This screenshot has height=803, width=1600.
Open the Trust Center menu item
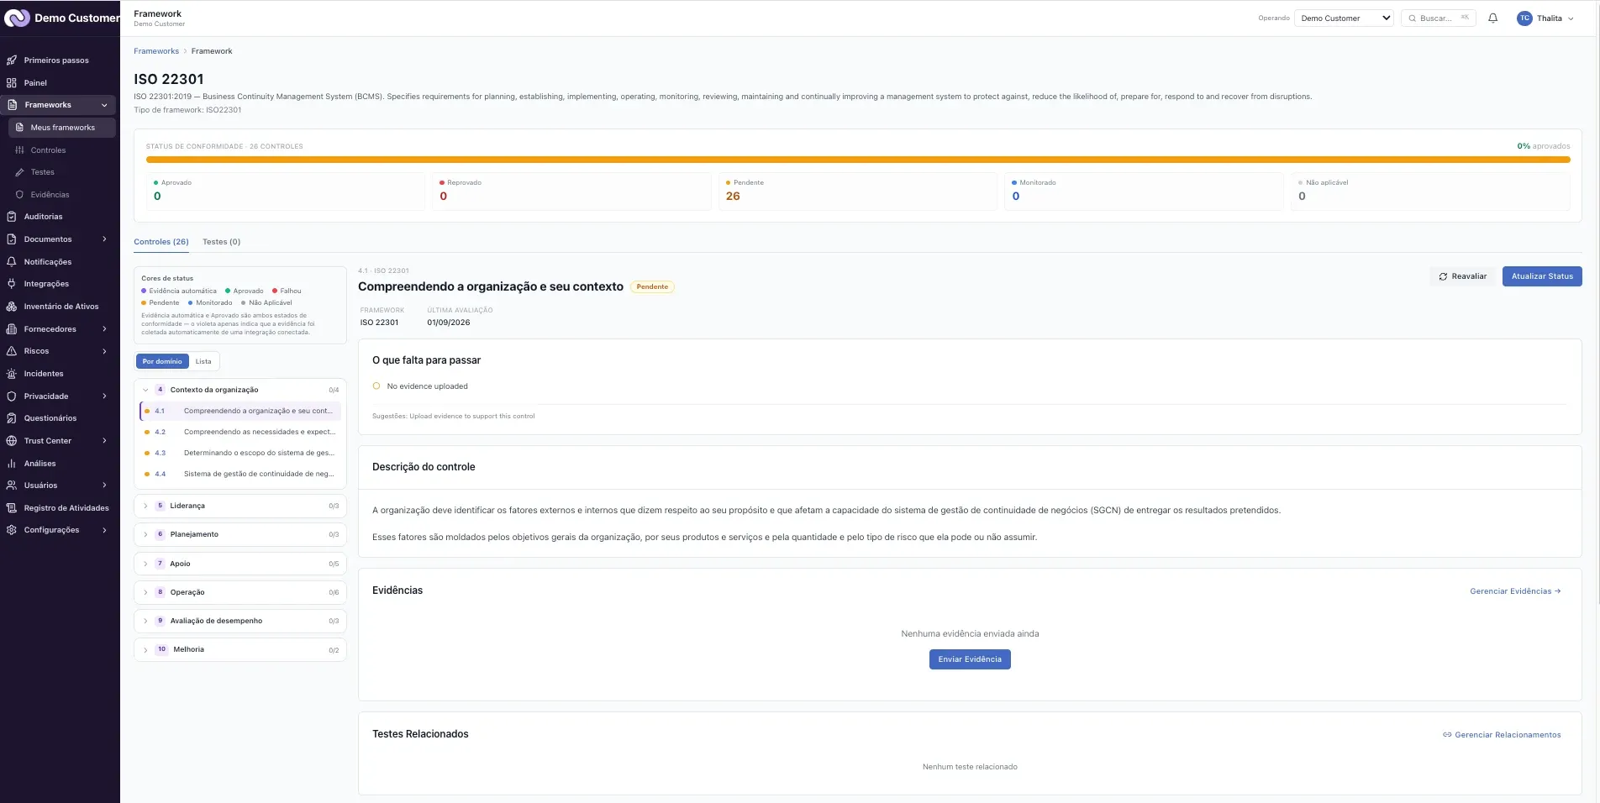(x=58, y=441)
